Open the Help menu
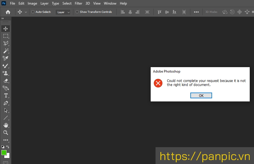Image resolution: width=254 pixels, height=164 pixels. pyautogui.click(x=123, y=3)
